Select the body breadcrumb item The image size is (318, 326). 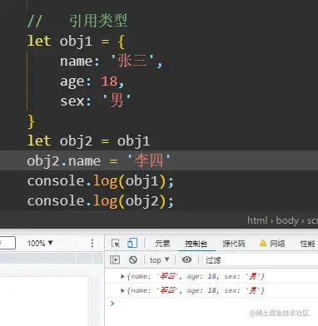click(287, 220)
